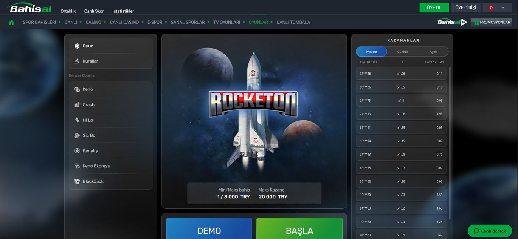
Task: Click the Keno Ekpress icon
Action: [77, 166]
